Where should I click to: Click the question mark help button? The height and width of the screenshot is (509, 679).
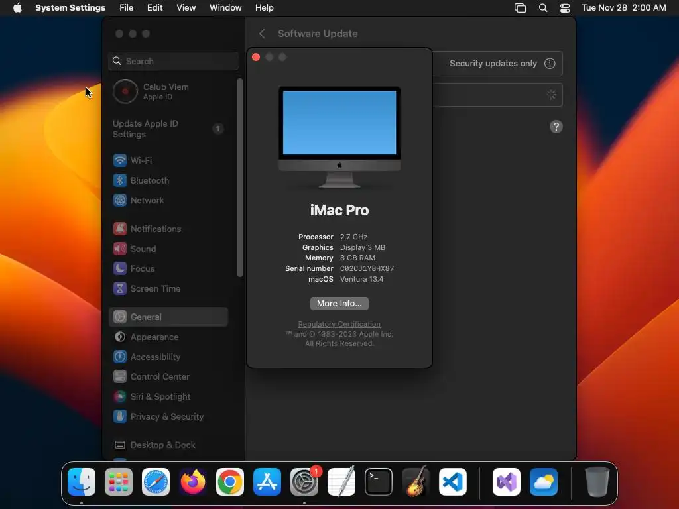556,127
